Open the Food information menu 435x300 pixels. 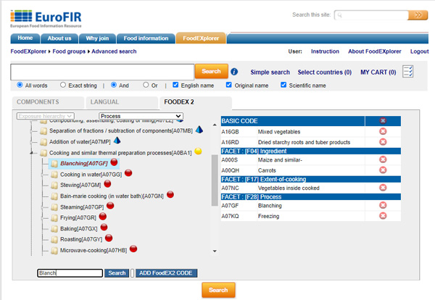click(147, 38)
